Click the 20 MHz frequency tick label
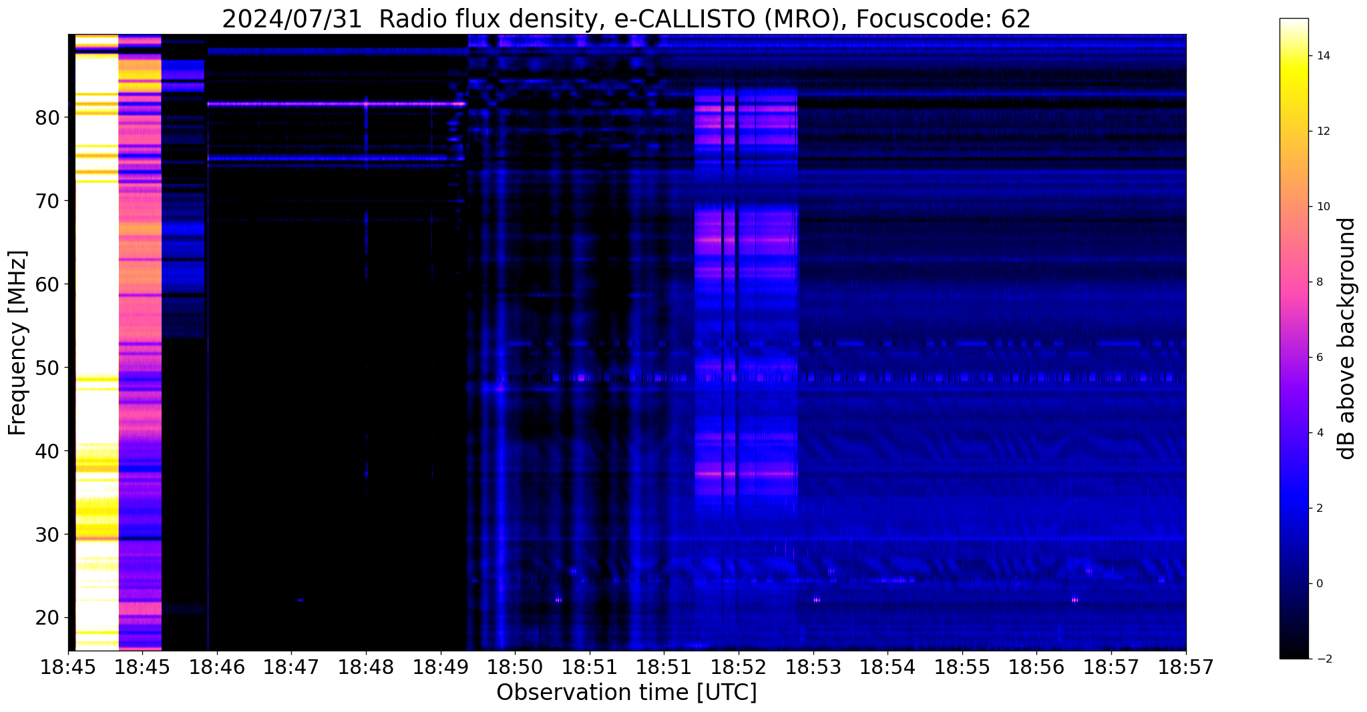Image resolution: width=1367 pixels, height=712 pixels. (47, 618)
